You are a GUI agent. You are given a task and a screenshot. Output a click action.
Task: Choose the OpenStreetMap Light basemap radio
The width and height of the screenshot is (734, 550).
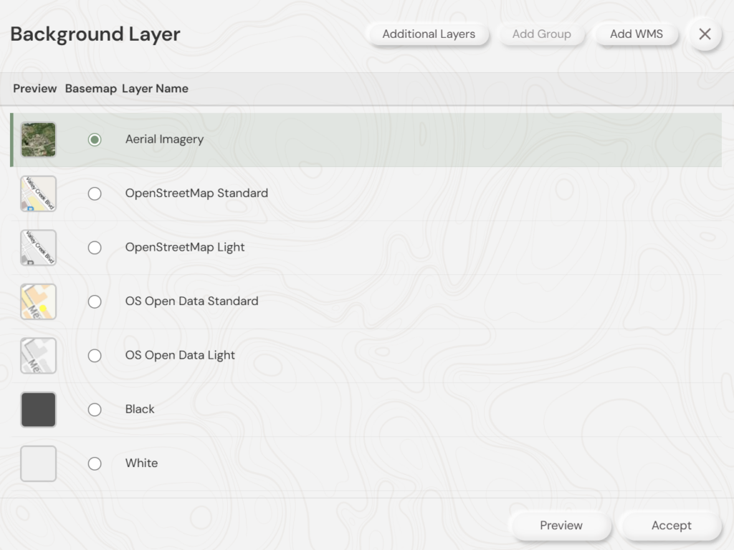coord(95,248)
